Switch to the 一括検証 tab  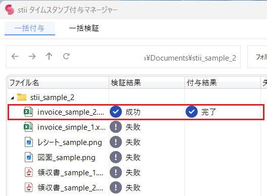coord(84,28)
